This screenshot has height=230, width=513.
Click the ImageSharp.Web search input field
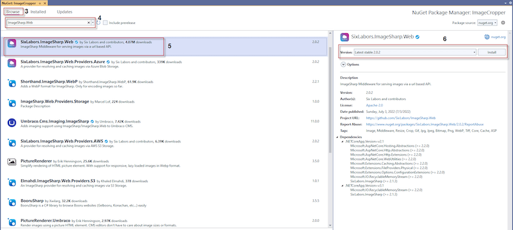point(46,22)
